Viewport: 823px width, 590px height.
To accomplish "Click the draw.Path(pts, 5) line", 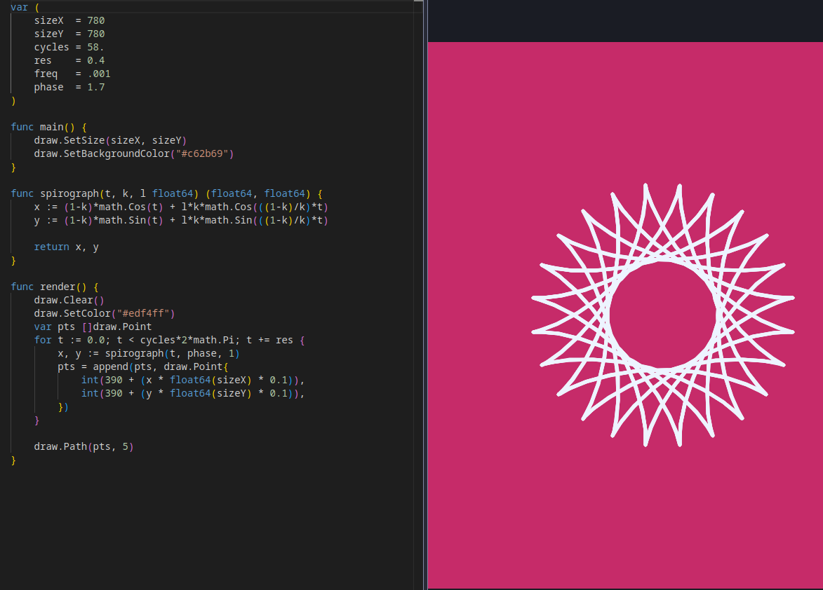I will click(x=83, y=446).
